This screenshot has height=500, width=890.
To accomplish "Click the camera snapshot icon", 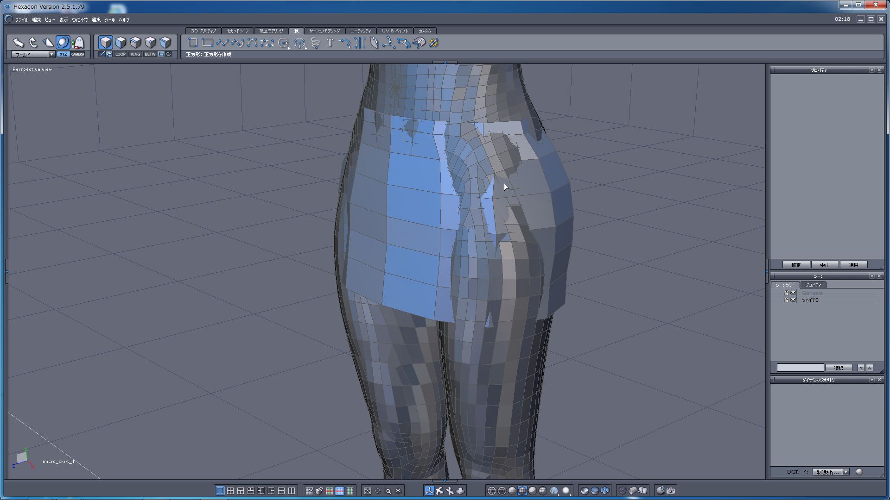I will [x=671, y=491].
